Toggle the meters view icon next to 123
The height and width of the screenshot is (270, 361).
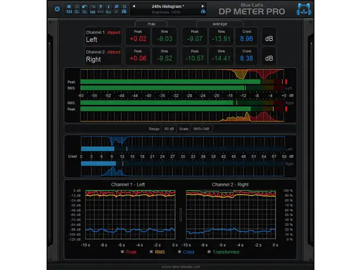click(x=77, y=12)
